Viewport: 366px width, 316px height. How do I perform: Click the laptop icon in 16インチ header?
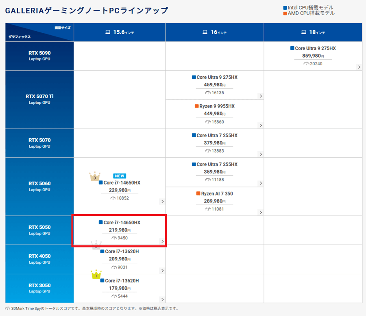click(205, 32)
